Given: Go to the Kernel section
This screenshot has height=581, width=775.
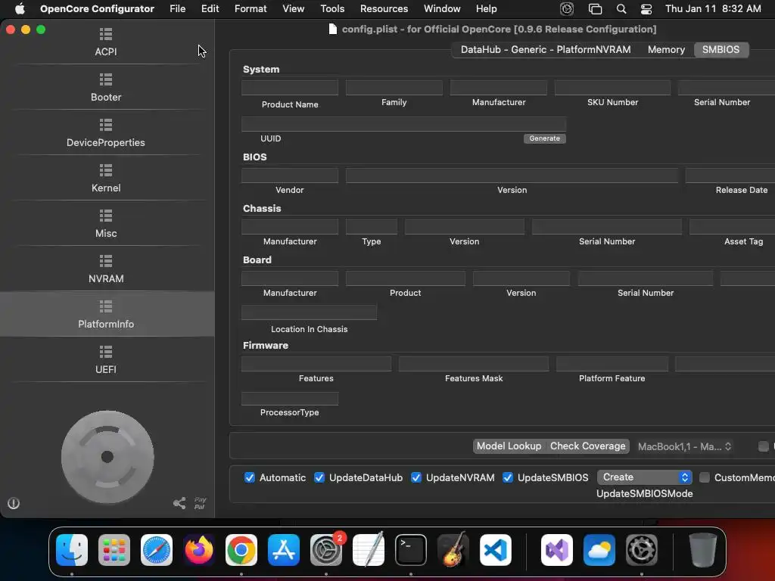Looking at the screenshot, I should [106, 179].
